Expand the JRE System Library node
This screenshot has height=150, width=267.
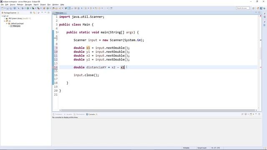pos(5,18)
